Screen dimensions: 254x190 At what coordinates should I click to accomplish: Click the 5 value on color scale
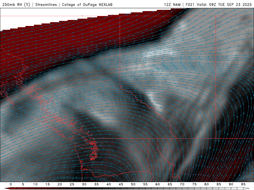[23, 184]
